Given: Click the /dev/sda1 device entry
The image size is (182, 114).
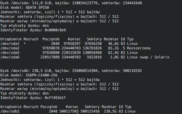Looking at the screenshot, I should coord(10,44).
